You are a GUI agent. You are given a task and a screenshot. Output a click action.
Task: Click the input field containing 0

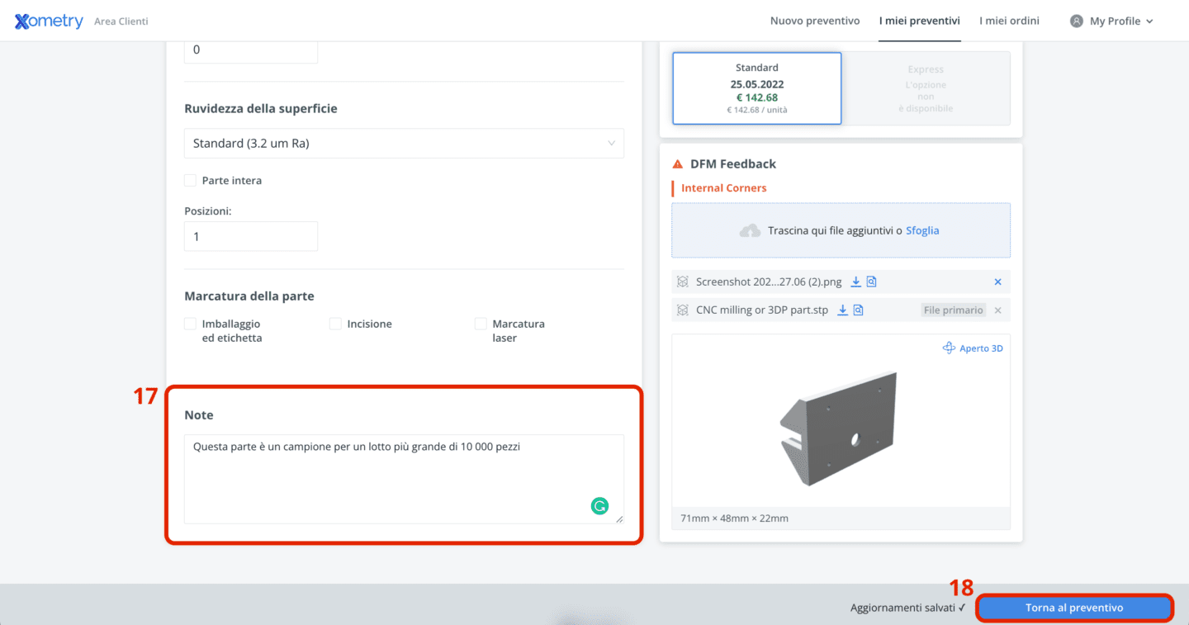[x=251, y=50]
